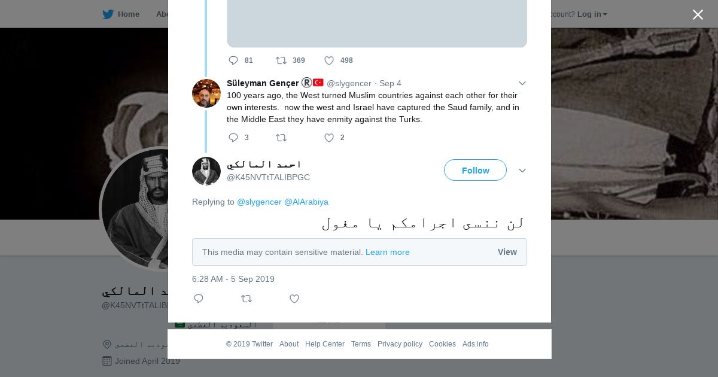This screenshot has height=377, width=718.
Task: Open the Log in dropdown
Action: pos(592,14)
